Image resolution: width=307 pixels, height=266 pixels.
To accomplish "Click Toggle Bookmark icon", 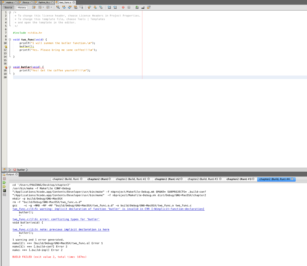I will coord(101,7).
